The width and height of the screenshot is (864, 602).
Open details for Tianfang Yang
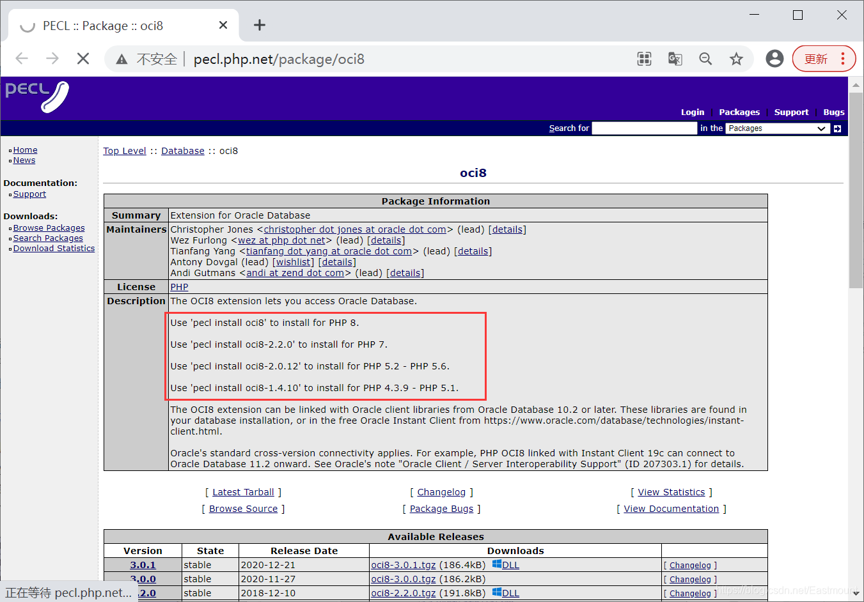(473, 251)
